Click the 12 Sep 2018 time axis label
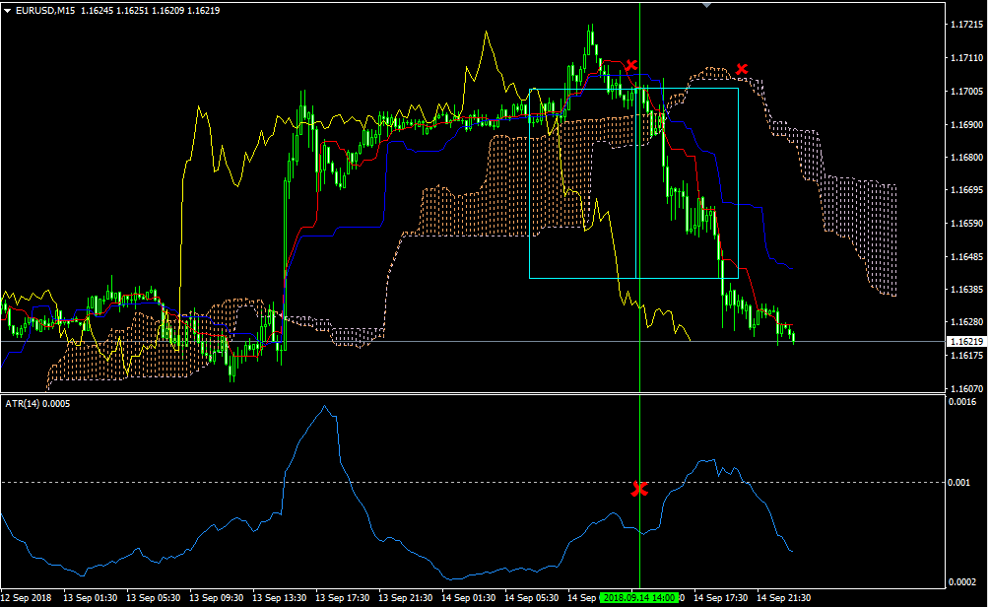 click(x=28, y=597)
